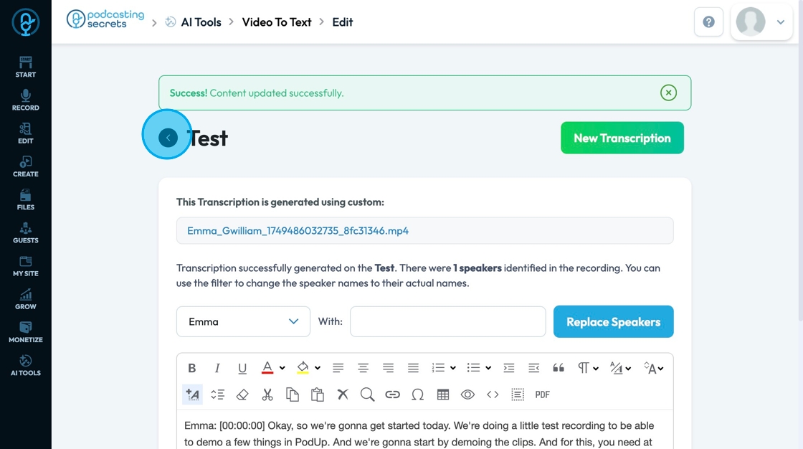This screenshot has width=803, height=449.
Task: Align text right
Action: (x=388, y=368)
